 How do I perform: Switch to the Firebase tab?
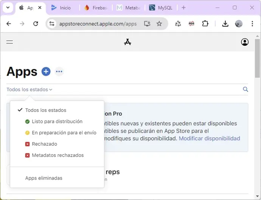96,8
